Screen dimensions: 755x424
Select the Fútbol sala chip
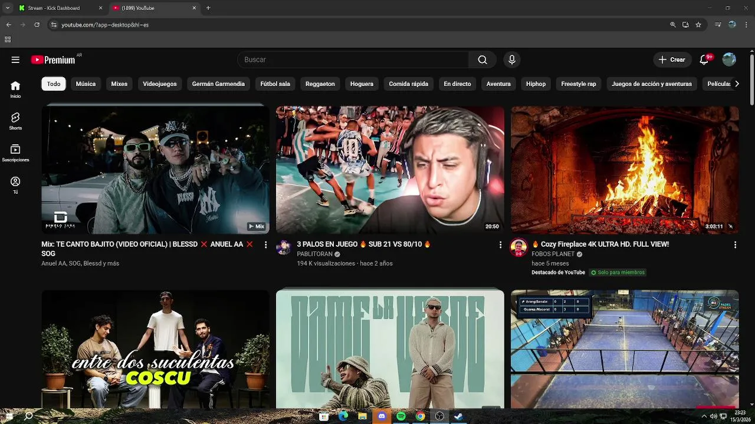tap(275, 84)
